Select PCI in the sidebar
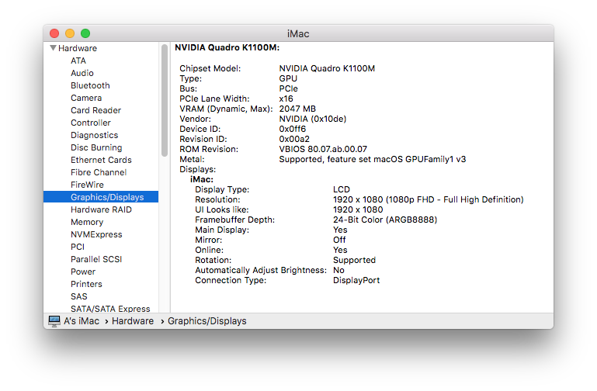Viewport: 597px width, 391px height. [x=78, y=247]
